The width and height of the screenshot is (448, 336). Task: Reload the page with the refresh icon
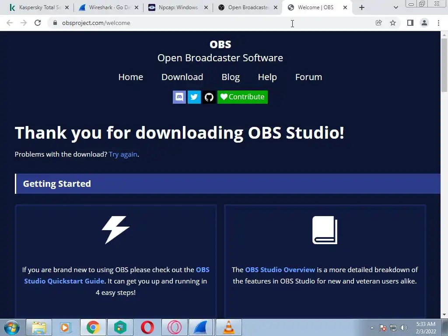tap(38, 23)
